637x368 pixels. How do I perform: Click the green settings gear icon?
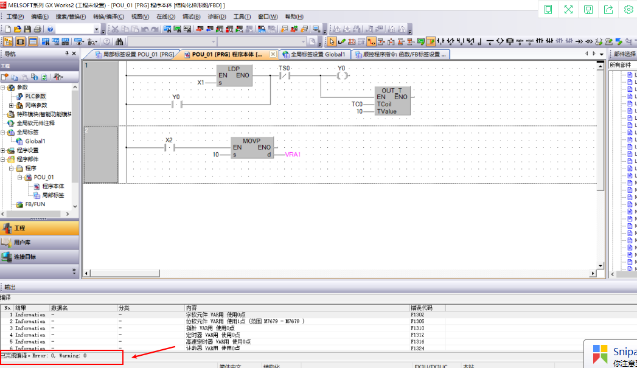point(628,10)
